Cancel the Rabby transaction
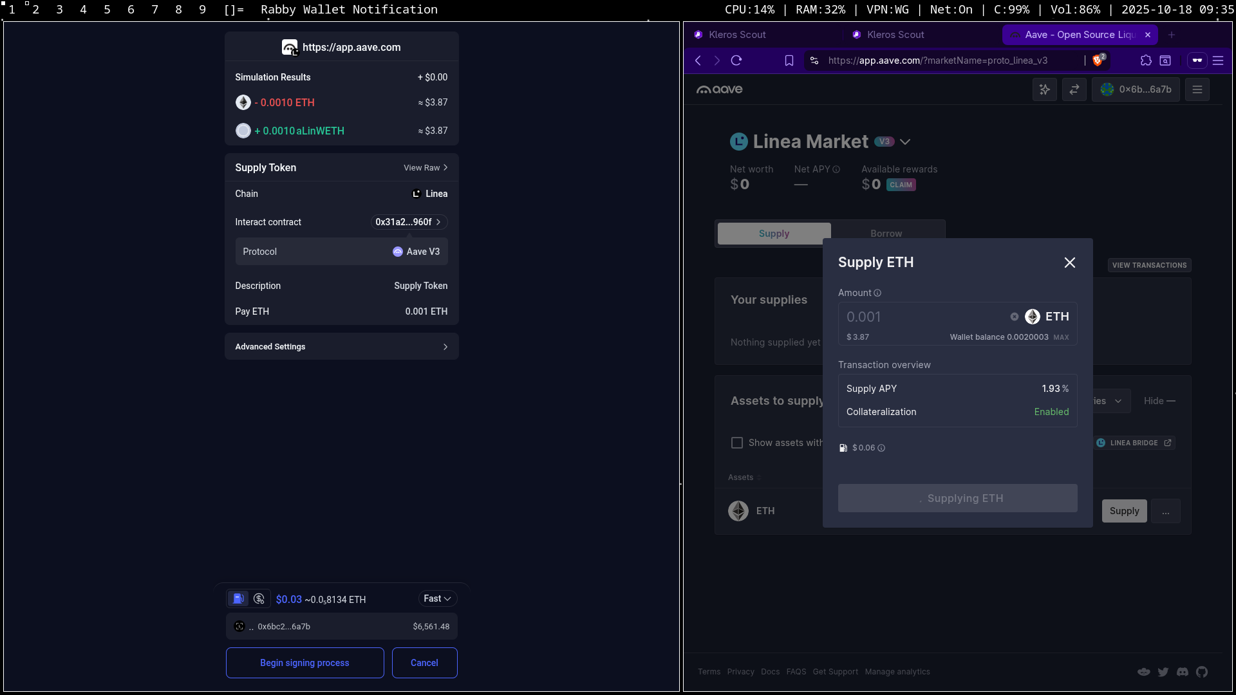This screenshot has height=695, width=1236. (x=424, y=663)
